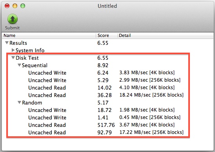This screenshot has height=152, width=215.
Task: Select Random Uncached Read 3.67 MB/sec row
Action: pyautogui.click(x=107, y=125)
